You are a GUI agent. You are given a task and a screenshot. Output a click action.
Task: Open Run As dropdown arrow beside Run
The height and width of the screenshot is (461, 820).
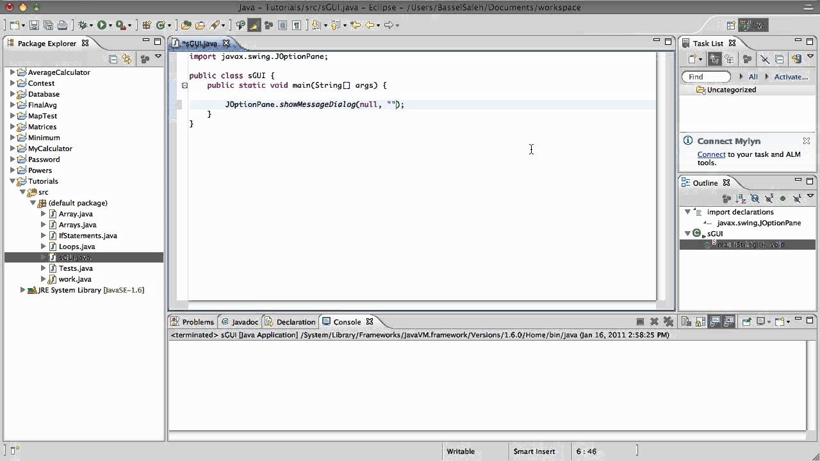click(110, 26)
